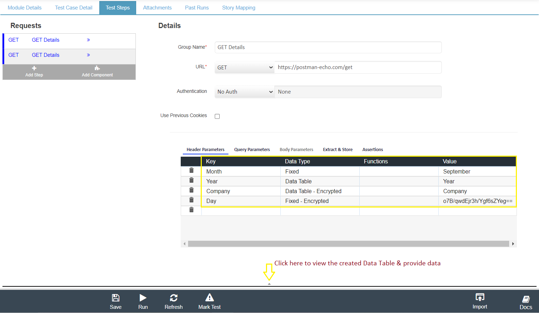The width and height of the screenshot is (539, 313).
Task: Click the Month key cell
Action: [x=241, y=171]
